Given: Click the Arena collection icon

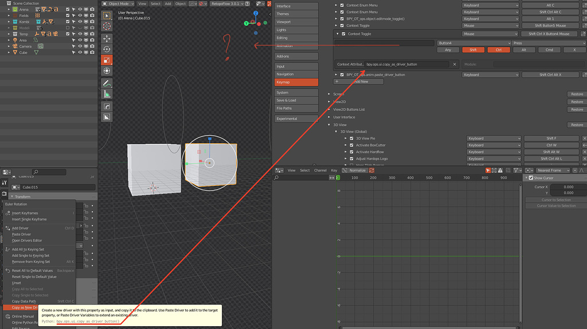Looking at the screenshot, I should [x=15, y=9].
